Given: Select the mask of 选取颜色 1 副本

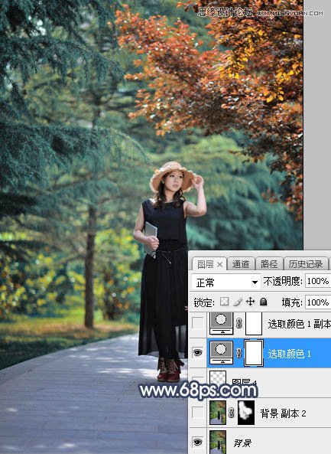Looking at the screenshot, I should coord(254,323).
